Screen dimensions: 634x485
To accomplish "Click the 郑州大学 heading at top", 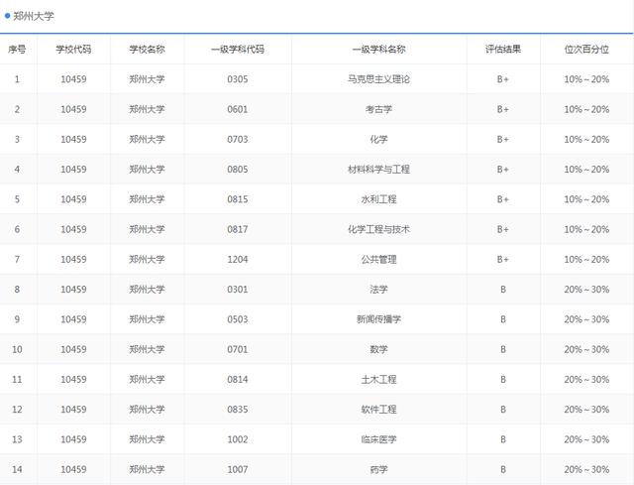I will pyautogui.click(x=33, y=16).
